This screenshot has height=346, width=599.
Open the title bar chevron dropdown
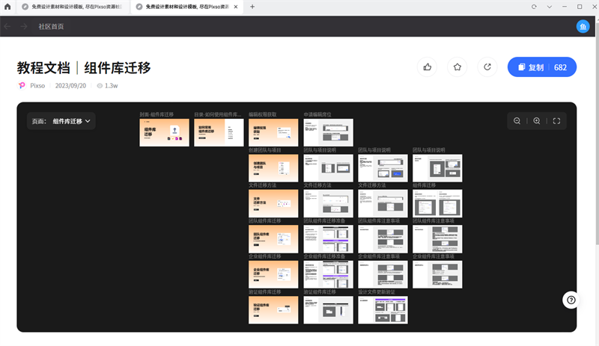pos(550,7)
